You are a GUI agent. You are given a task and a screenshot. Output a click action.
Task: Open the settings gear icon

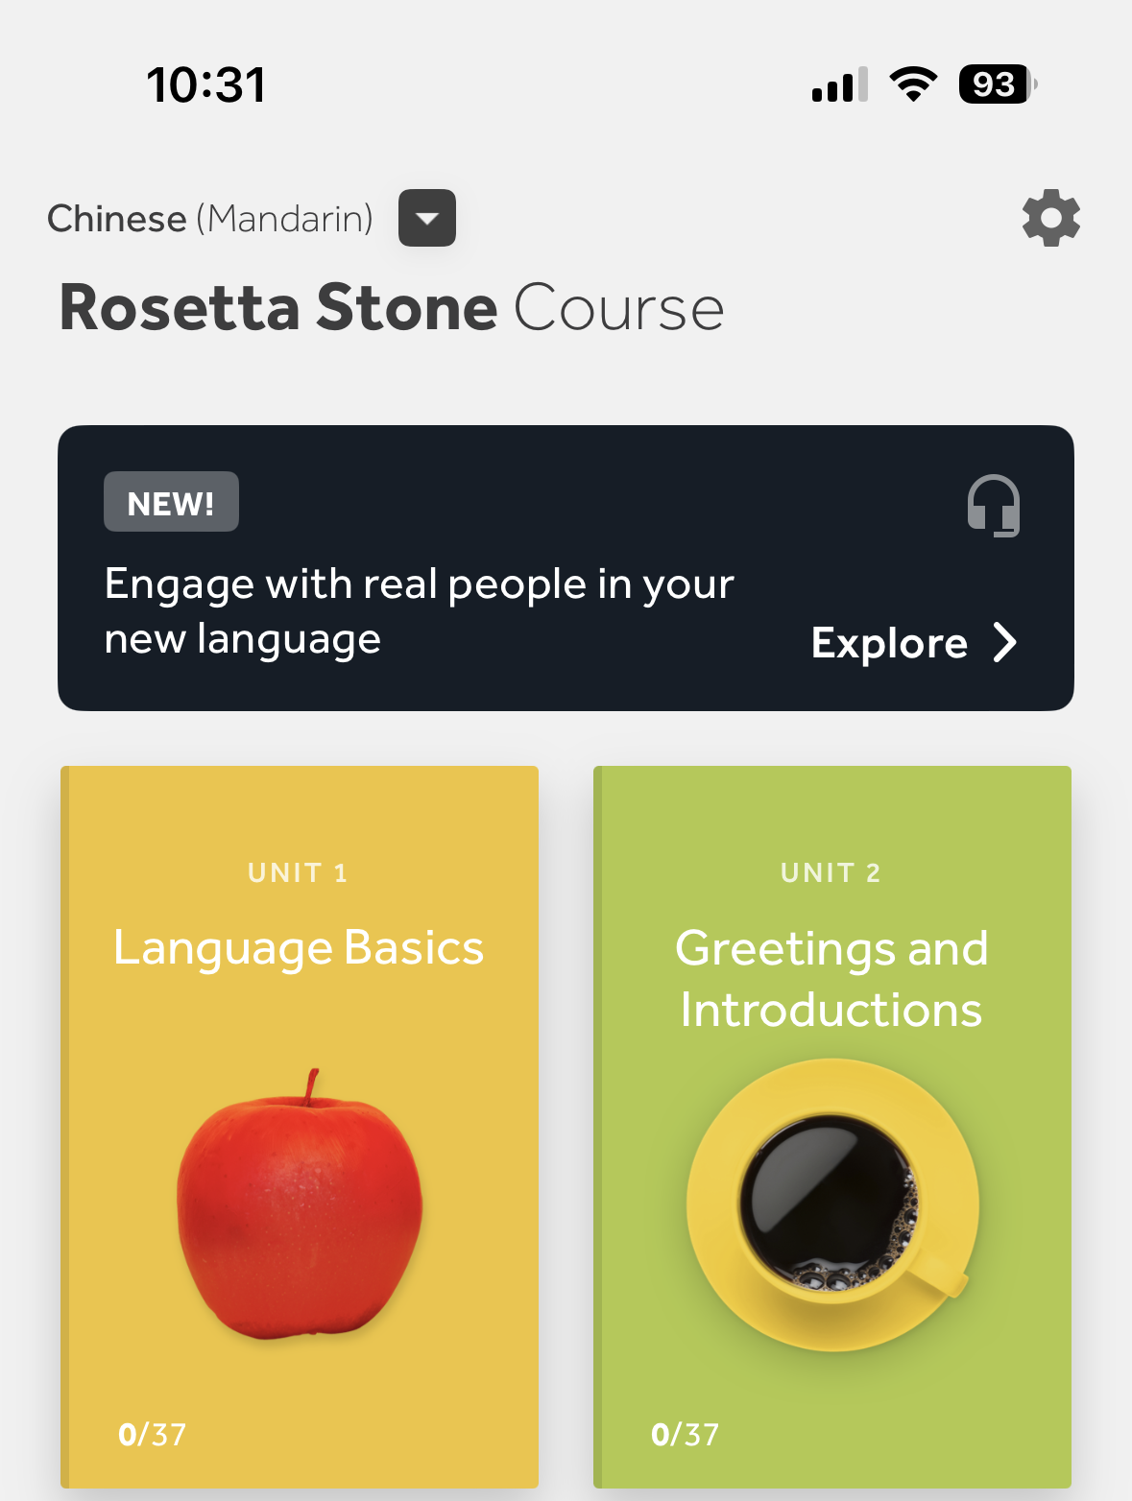click(1050, 218)
